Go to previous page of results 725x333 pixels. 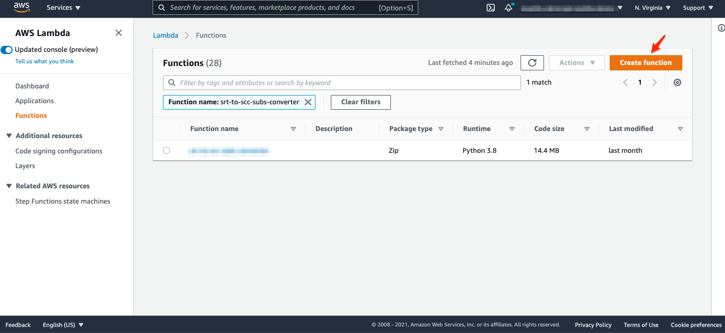[625, 82]
